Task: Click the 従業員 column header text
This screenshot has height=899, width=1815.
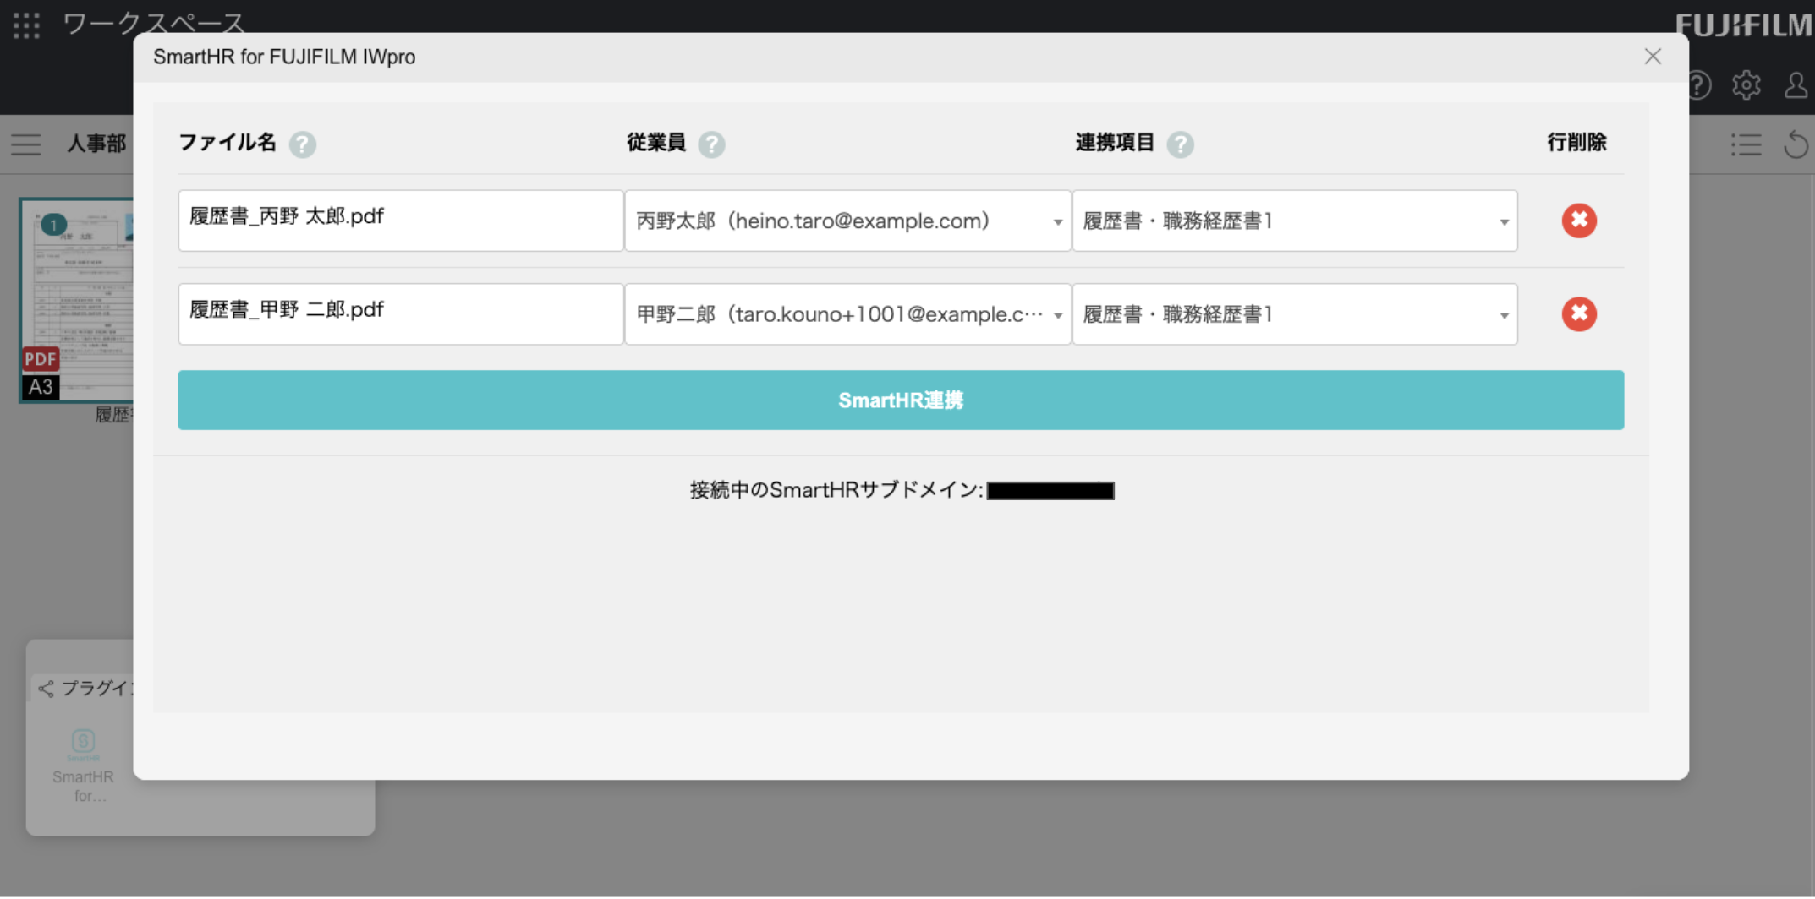Action: point(656,143)
